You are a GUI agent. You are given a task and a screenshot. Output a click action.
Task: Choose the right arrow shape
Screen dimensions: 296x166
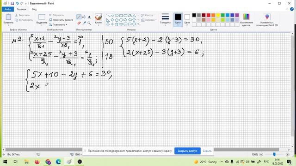125,20
